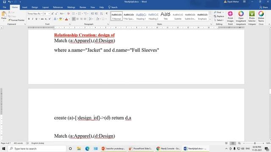Open the Layout tab
271x152 pixels.
point(45,7)
